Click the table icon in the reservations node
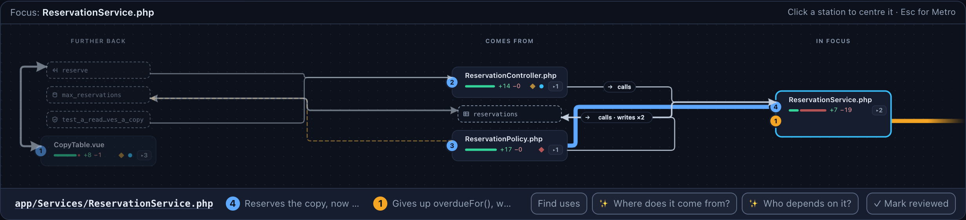966x220 pixels. pyautogui.click(x=466, y=114)
